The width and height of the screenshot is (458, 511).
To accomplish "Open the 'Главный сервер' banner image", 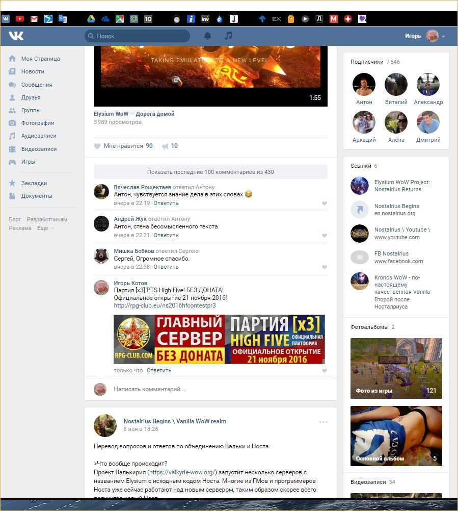I will tap(219, 339).
